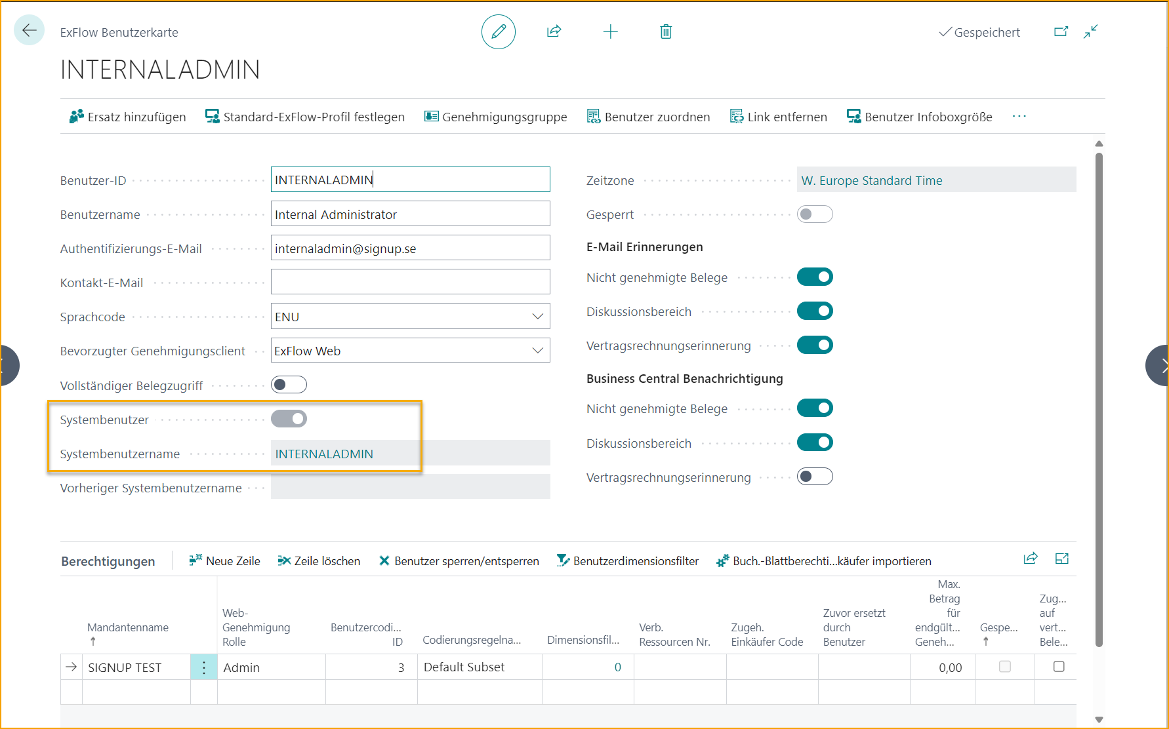Collapse the page with the shrink icon
Screen dimensions: 1169x729
click(x=1091, y=31)
